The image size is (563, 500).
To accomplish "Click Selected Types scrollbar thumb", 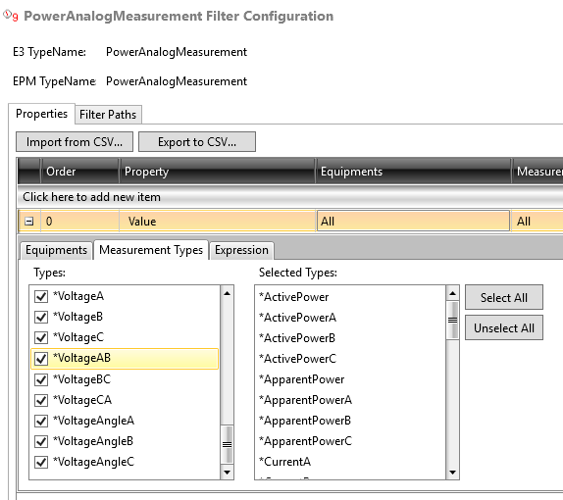I will [x=452, y=320].
